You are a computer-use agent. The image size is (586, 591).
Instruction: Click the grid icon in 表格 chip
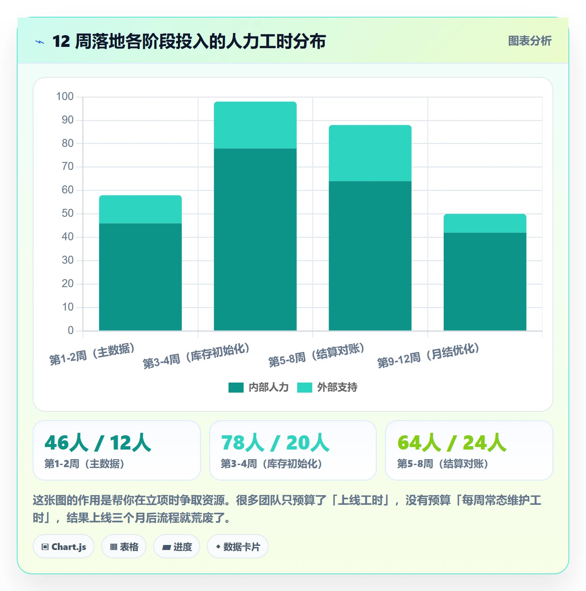click(x=113, y=547)
